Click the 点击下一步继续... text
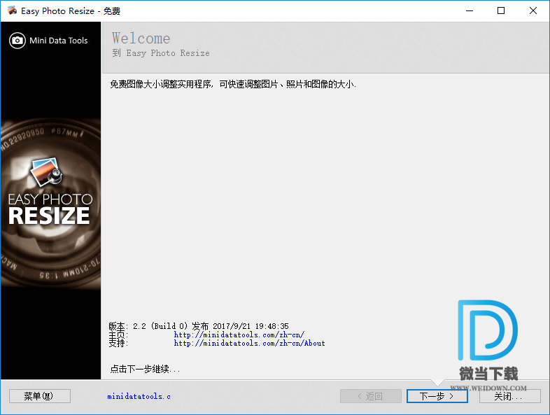This screenshot has height=415, width=550. click(145, 369)
